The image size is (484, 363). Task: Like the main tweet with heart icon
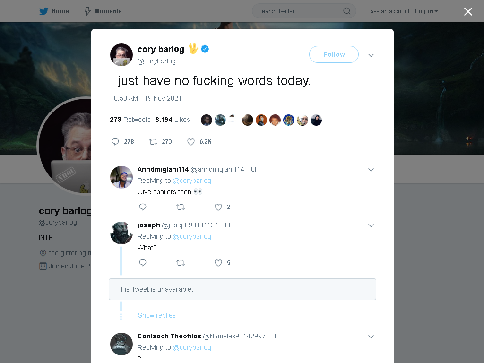click(191, 142)
